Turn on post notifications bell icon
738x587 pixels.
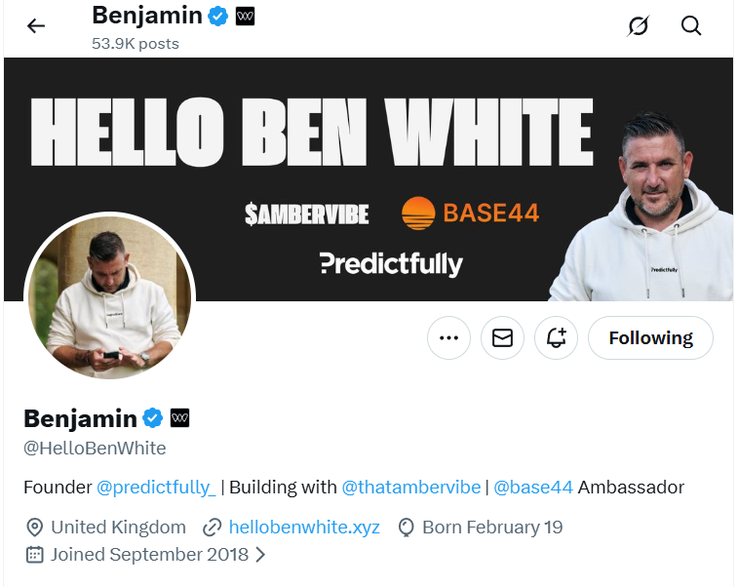click(x=557, y=338)
